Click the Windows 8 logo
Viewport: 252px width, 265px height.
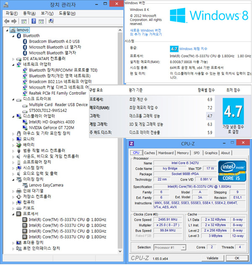(x=209, y=16)
